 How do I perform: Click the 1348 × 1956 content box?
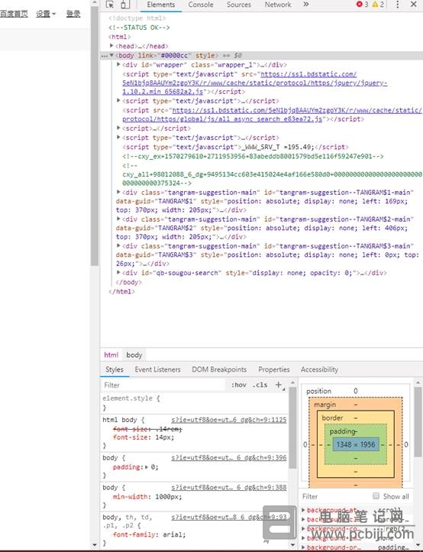coord(356,444)
